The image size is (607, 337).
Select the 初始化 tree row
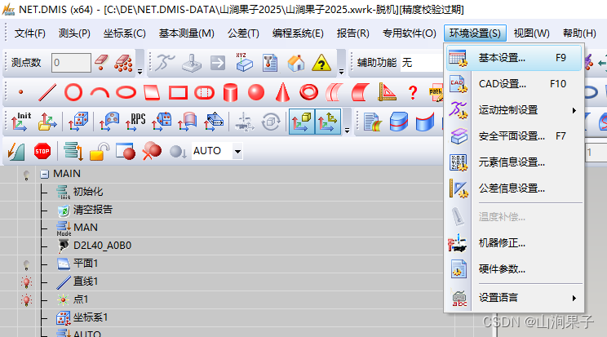click(88, 192)
